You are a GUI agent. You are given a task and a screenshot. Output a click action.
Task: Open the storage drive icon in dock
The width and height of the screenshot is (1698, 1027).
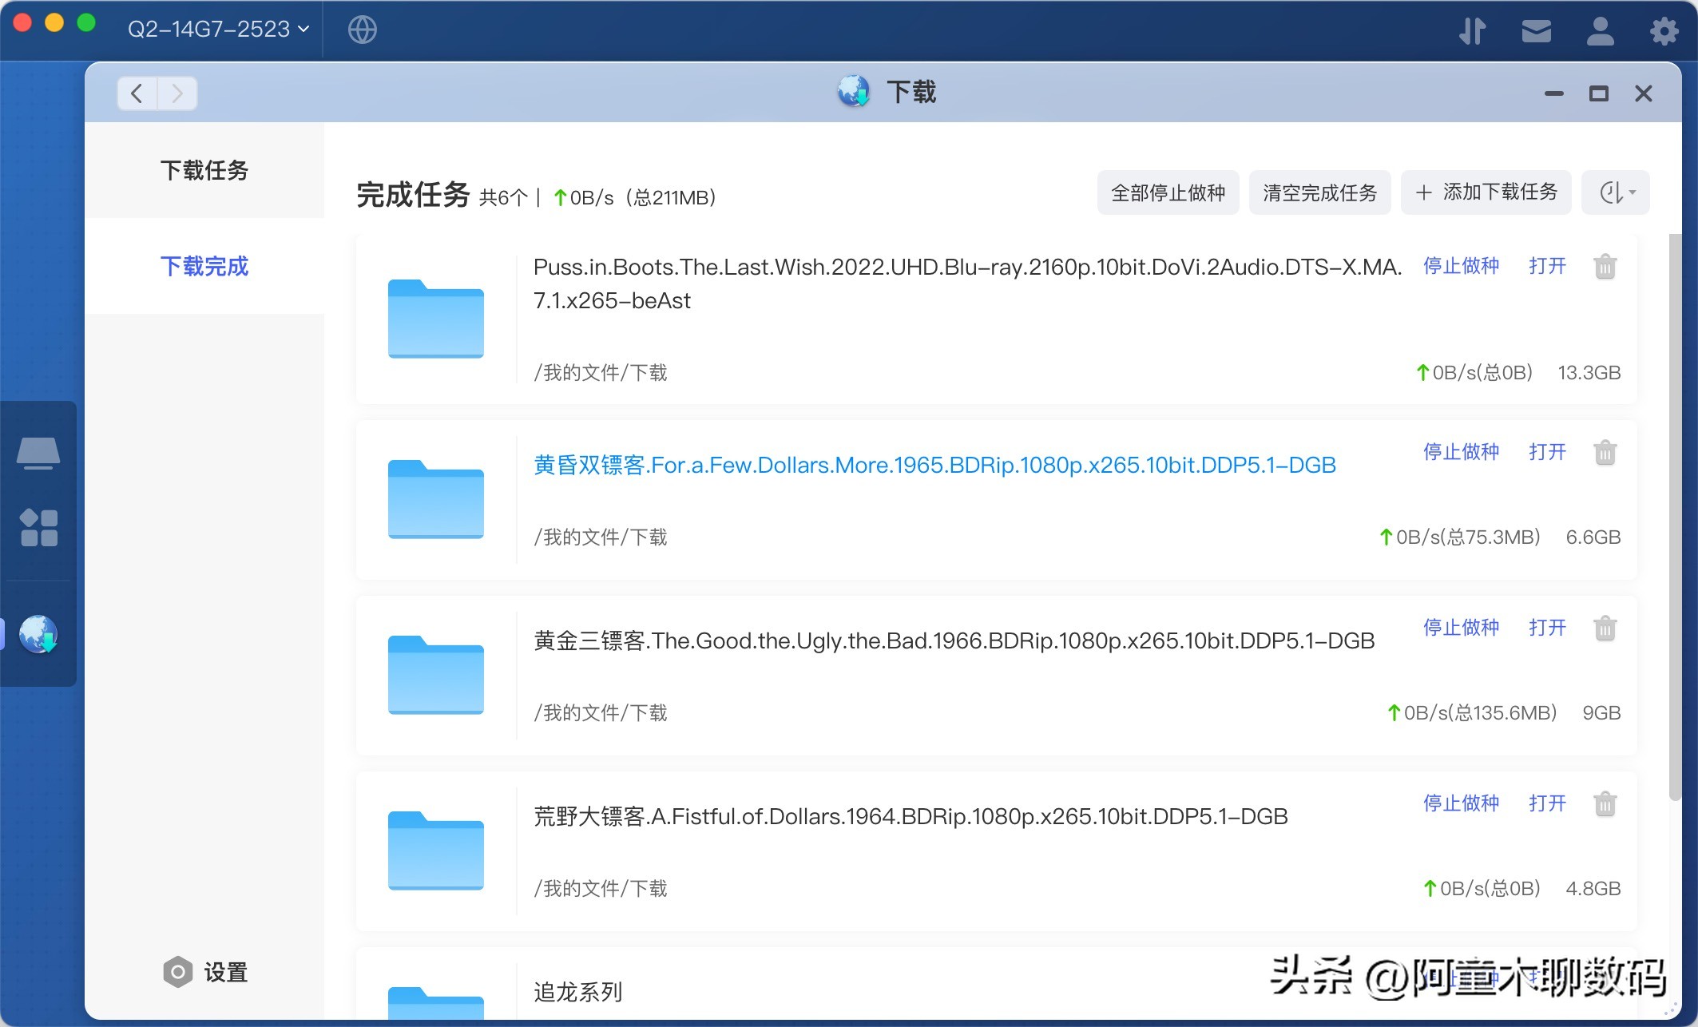click(x=38, y=453)
